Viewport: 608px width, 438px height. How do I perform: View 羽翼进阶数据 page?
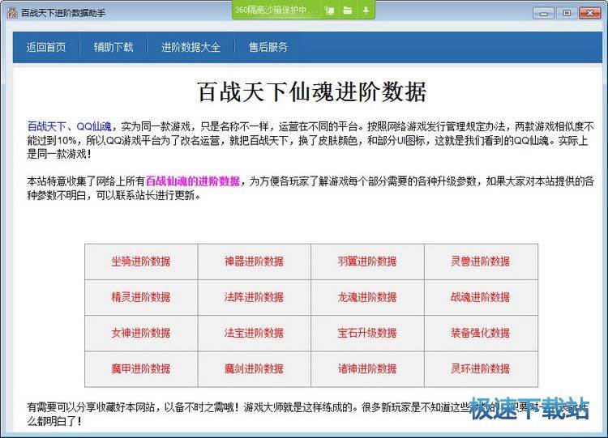(367, 262)
